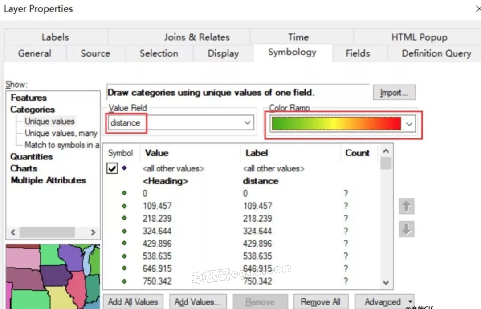Uncheck the all other values checkbox
The image size is (481, 309).
[113, 169]
